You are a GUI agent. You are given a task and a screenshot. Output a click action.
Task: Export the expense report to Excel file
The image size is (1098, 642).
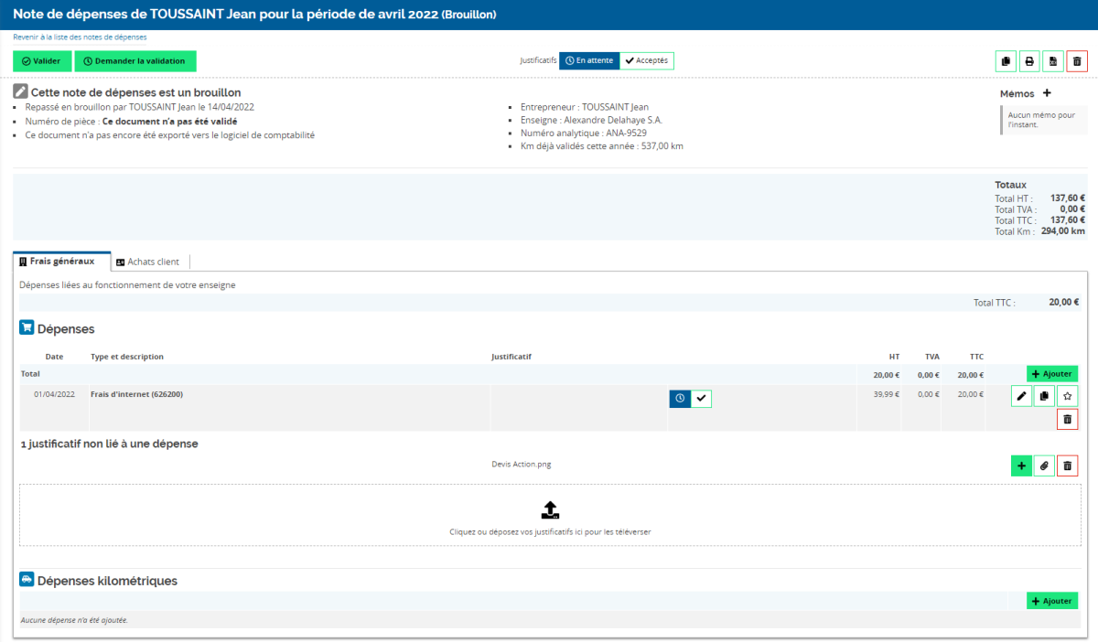pos(1053,61)
